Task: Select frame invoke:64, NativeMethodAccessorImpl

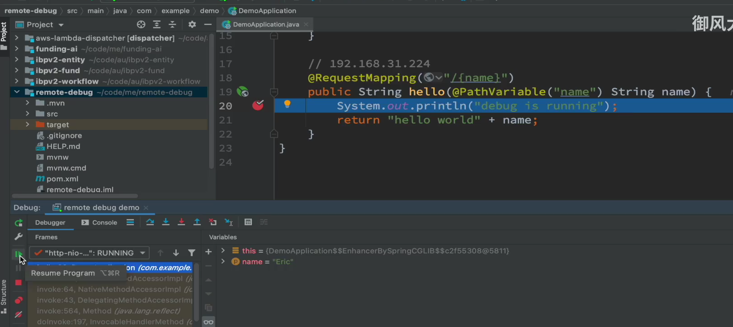Action: point(110,289)
